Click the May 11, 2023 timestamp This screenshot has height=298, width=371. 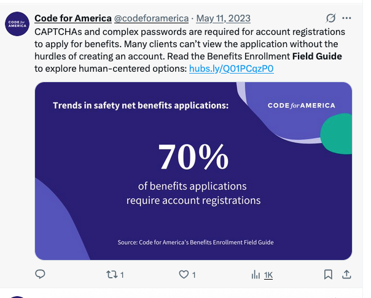coord(223,18)
